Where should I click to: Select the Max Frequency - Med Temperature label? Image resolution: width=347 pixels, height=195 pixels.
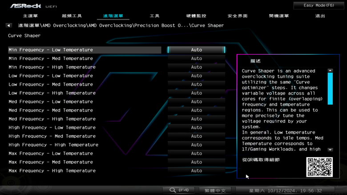click(51, 162)
